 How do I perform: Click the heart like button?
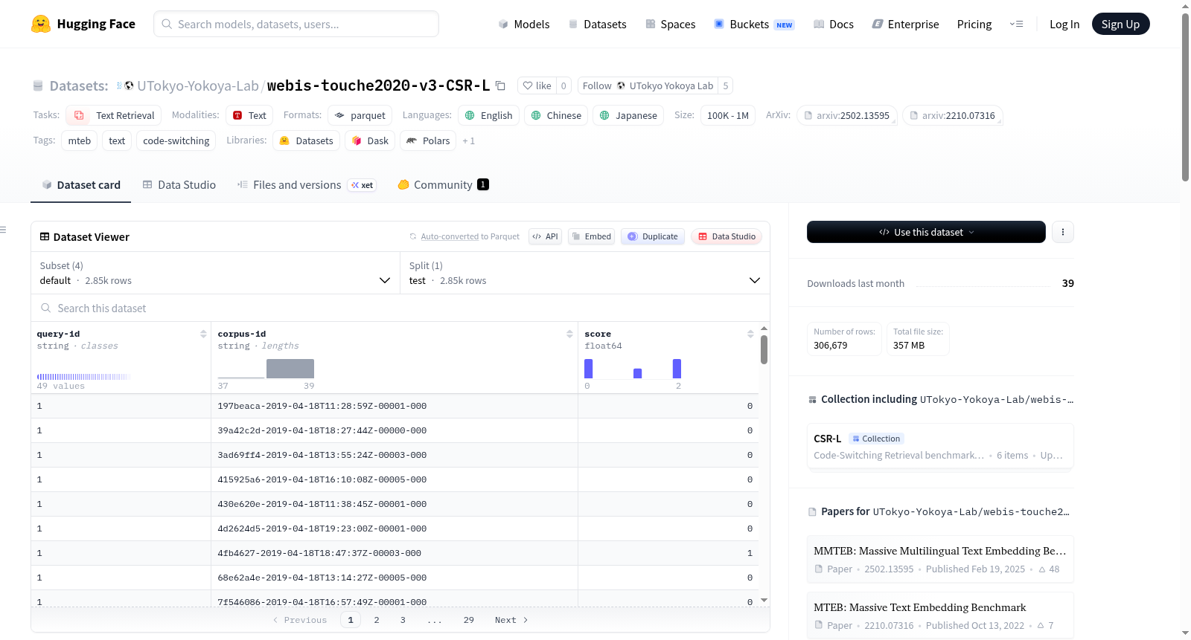537,85
